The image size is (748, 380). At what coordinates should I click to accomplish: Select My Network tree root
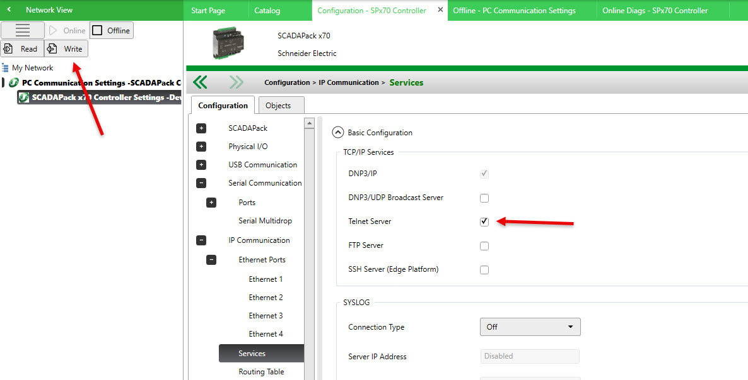pos(32,67)
